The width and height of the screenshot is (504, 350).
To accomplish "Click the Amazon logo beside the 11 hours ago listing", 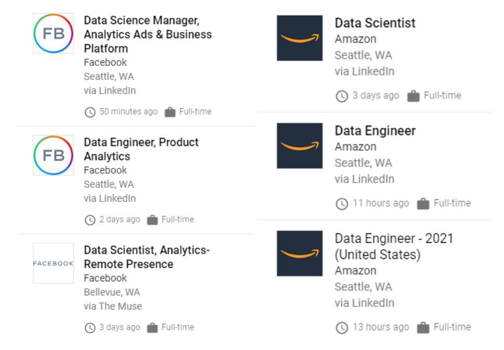I will click(x=299, y=145).
